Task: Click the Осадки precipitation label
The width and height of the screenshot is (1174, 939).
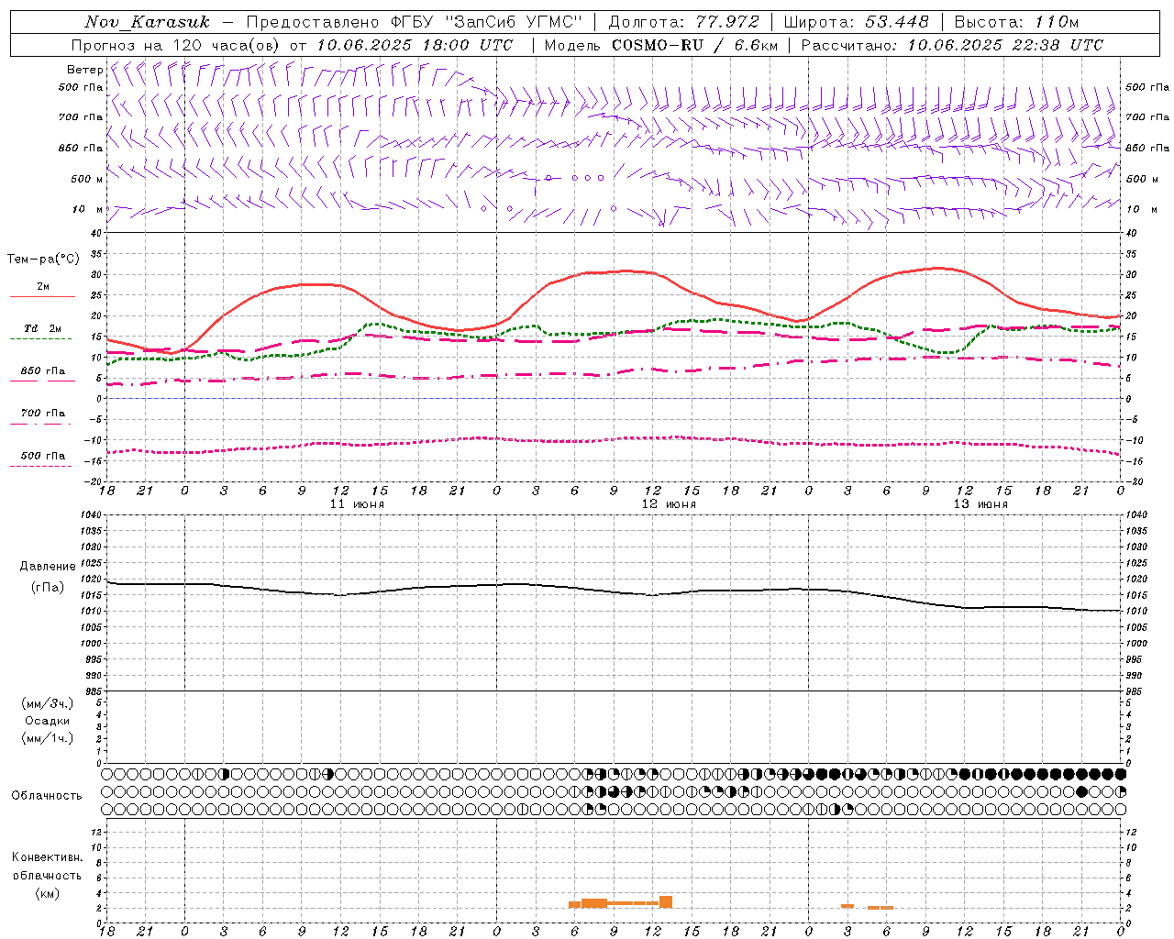Action: pyautogui.click(x=48, y=721)
